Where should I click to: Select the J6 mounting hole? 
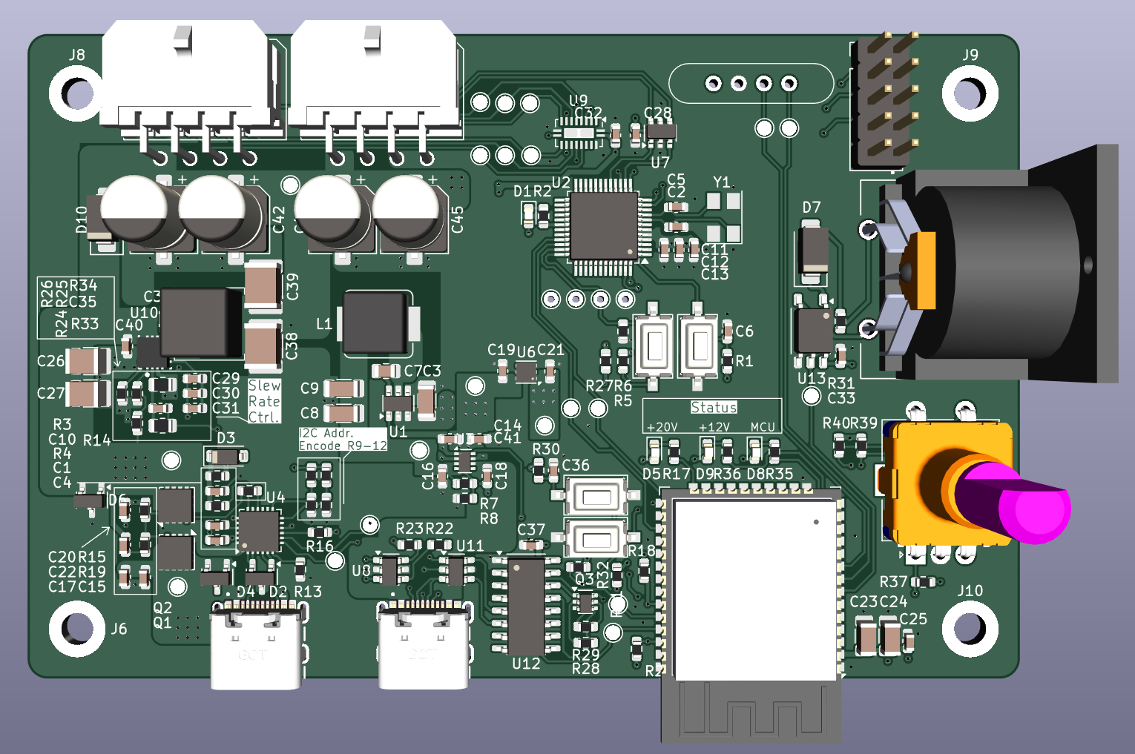pos(76,629)
